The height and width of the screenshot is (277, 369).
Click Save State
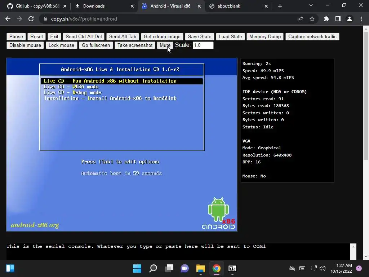(x=200, y=36)
